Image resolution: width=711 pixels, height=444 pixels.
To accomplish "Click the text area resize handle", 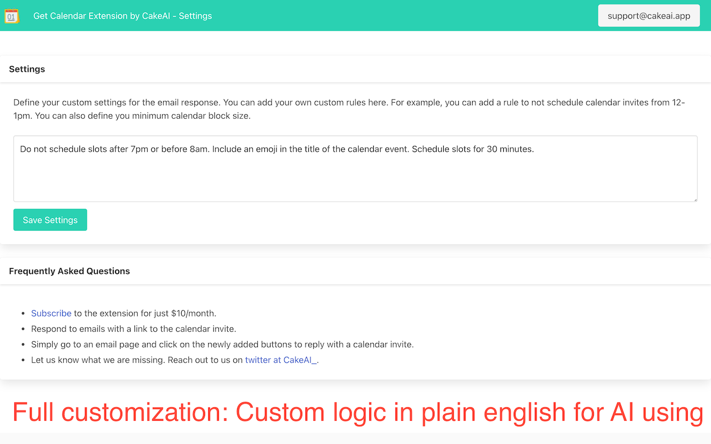I will click(694, 199).
